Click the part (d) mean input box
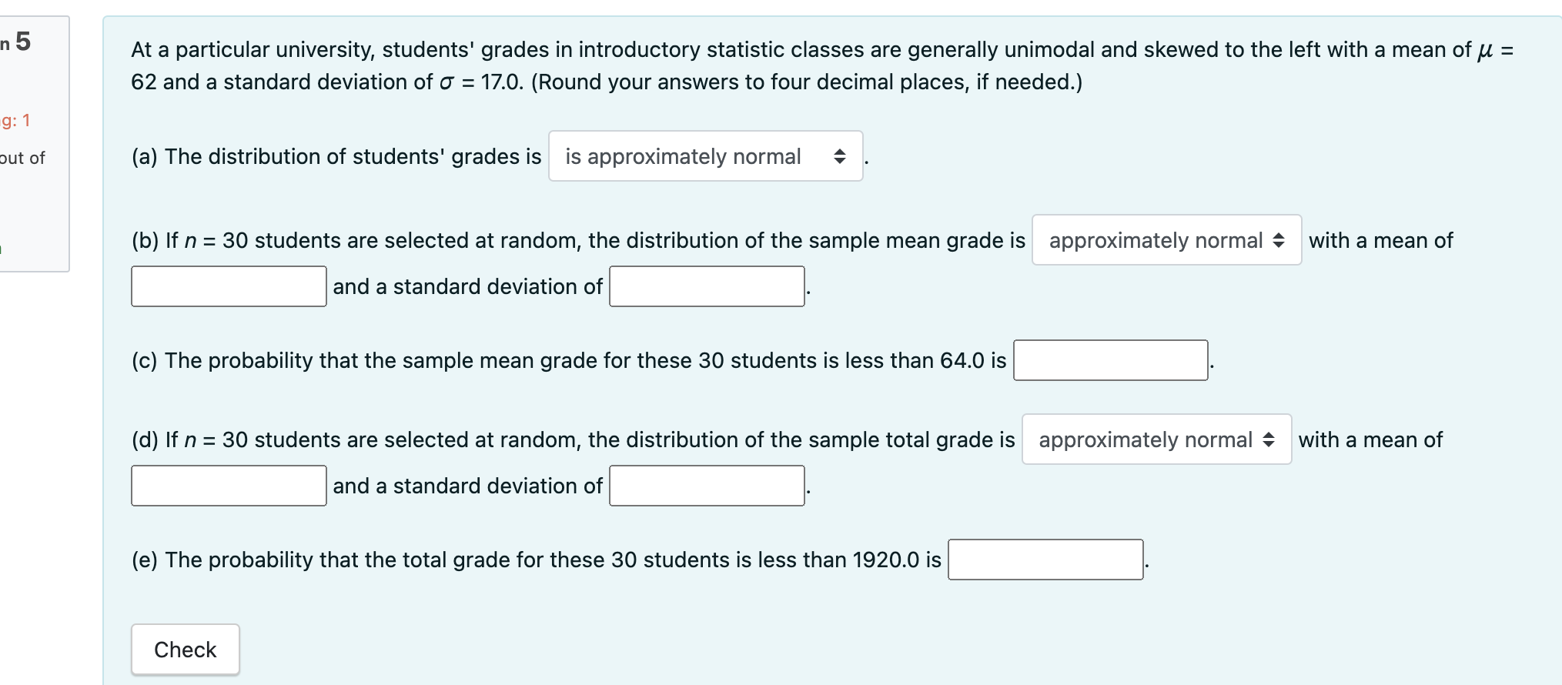Screen dimensions: 1562x685 point(229,486)
